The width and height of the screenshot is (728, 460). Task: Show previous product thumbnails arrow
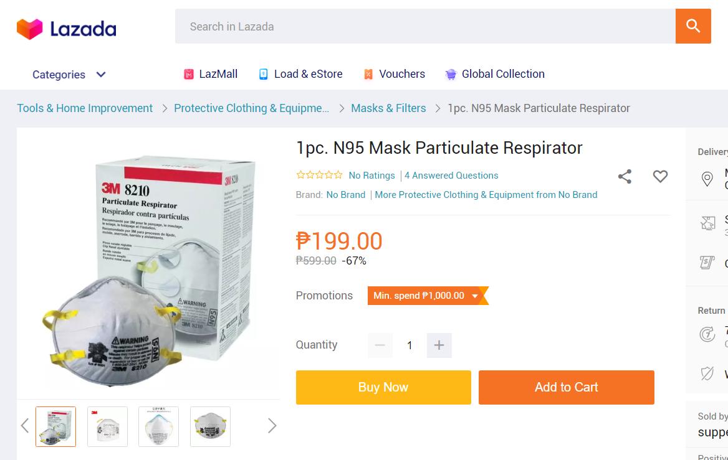pos(25,426)
